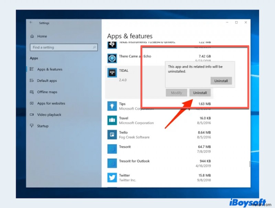Image resolution: width=275 pixels, height=208 pixels.
Task: Click the 944 KB size value
Action: [205, 161]
